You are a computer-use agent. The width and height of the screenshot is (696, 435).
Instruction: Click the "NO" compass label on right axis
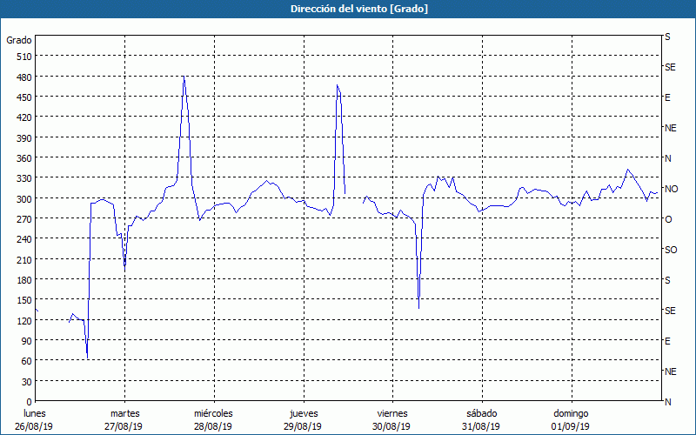[x=671, y=189]
